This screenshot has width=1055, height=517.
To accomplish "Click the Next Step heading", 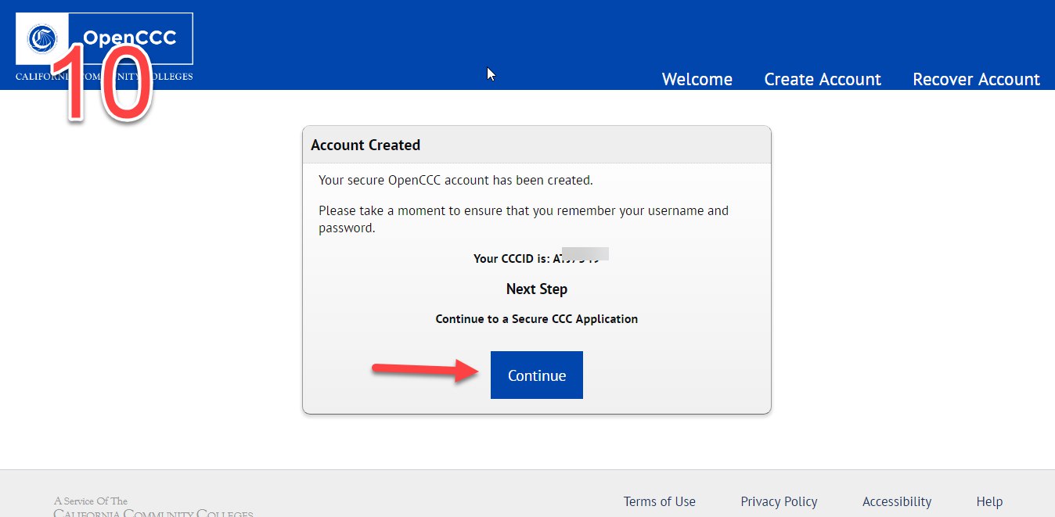I will tap(536, 289).
